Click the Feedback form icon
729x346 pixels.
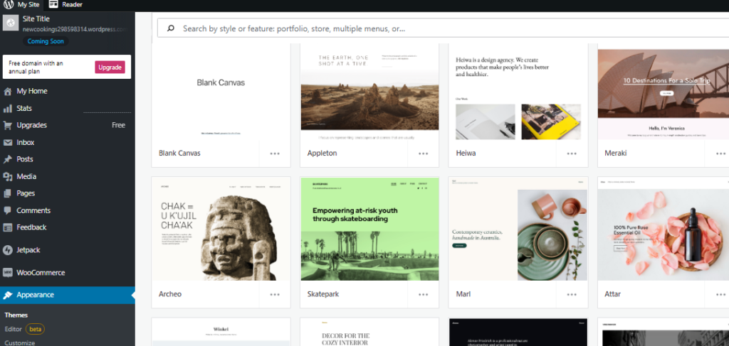click(7, 227)
